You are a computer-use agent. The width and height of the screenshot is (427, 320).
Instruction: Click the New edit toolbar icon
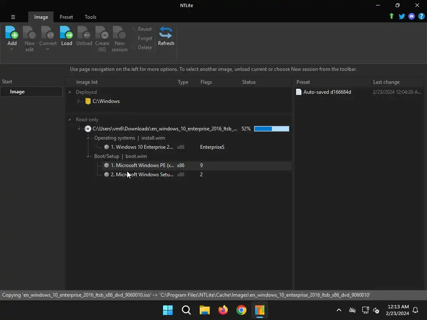pyautogui.click(x=30, y=32)
